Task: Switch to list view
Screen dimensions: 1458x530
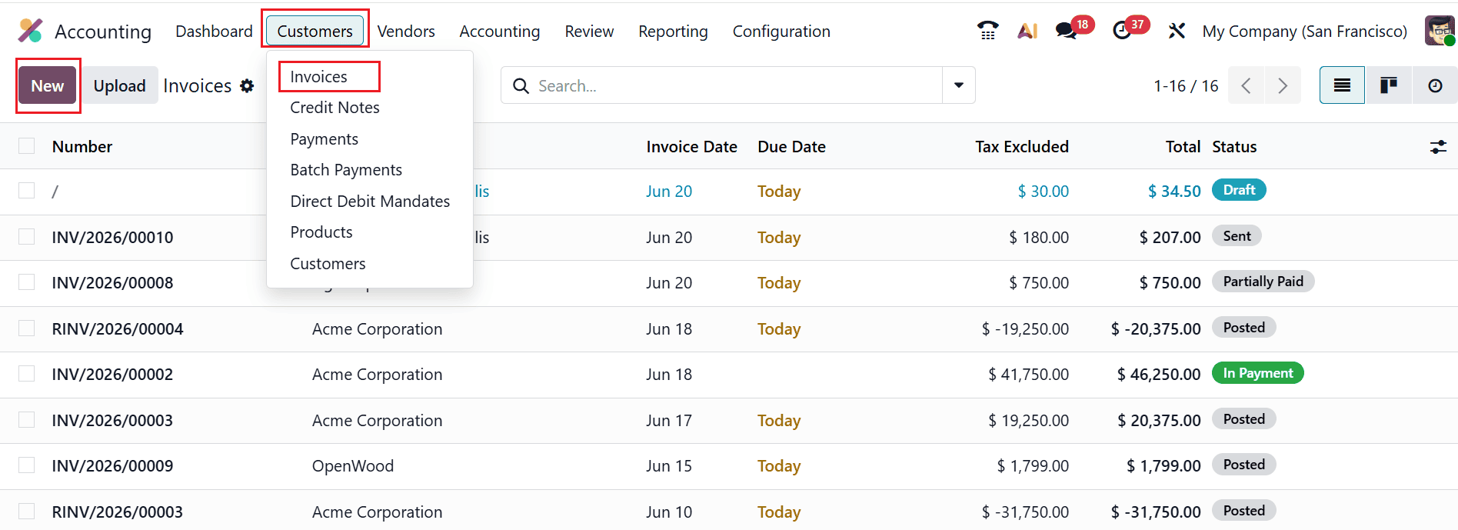Action: pyautogui.click(x=1342, y=85)
